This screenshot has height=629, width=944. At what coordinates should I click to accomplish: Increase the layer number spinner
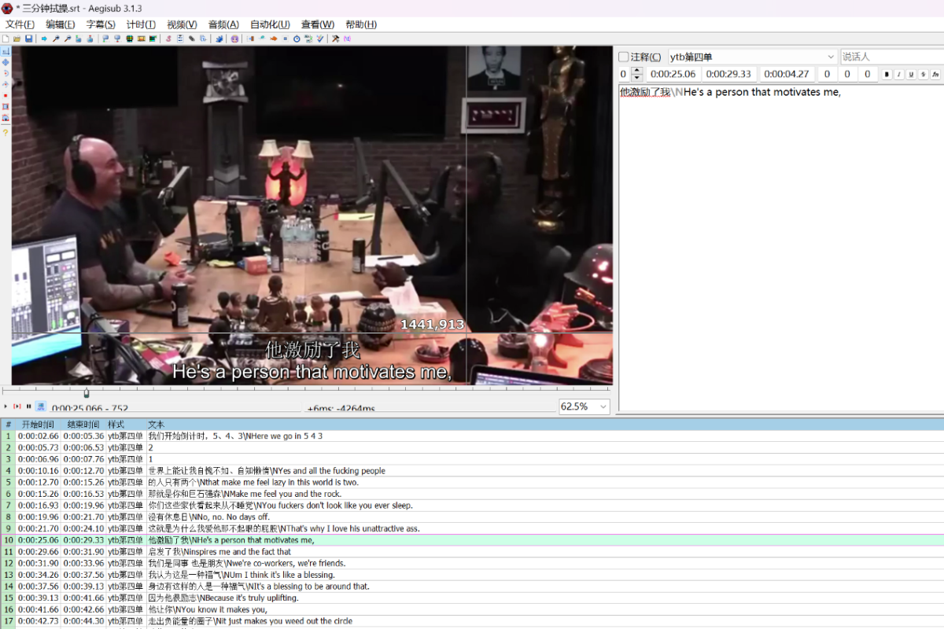637,71
